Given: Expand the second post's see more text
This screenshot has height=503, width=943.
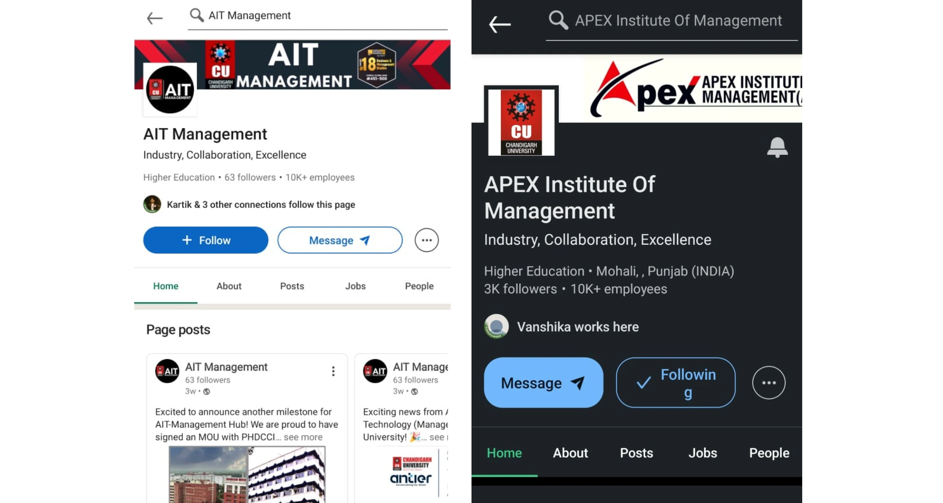Looking at the screenshot, I should (438, 437).
